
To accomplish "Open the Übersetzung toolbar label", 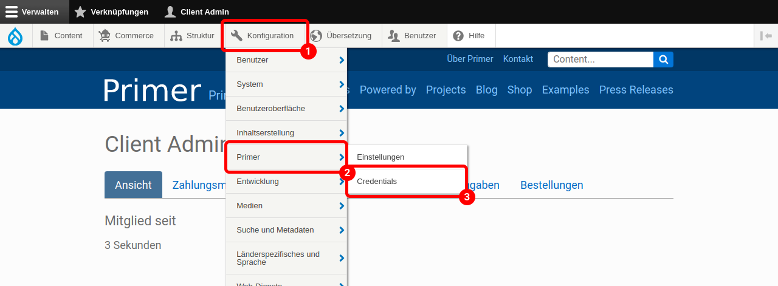I will click(349, 36).
